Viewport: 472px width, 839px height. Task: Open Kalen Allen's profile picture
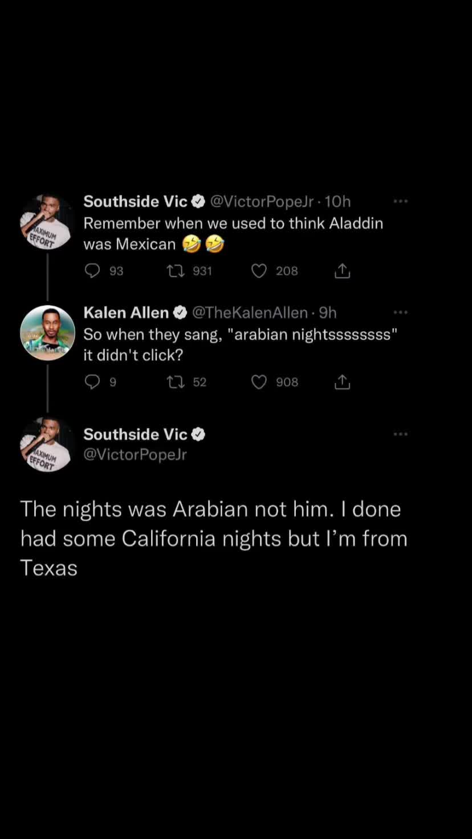48,333
